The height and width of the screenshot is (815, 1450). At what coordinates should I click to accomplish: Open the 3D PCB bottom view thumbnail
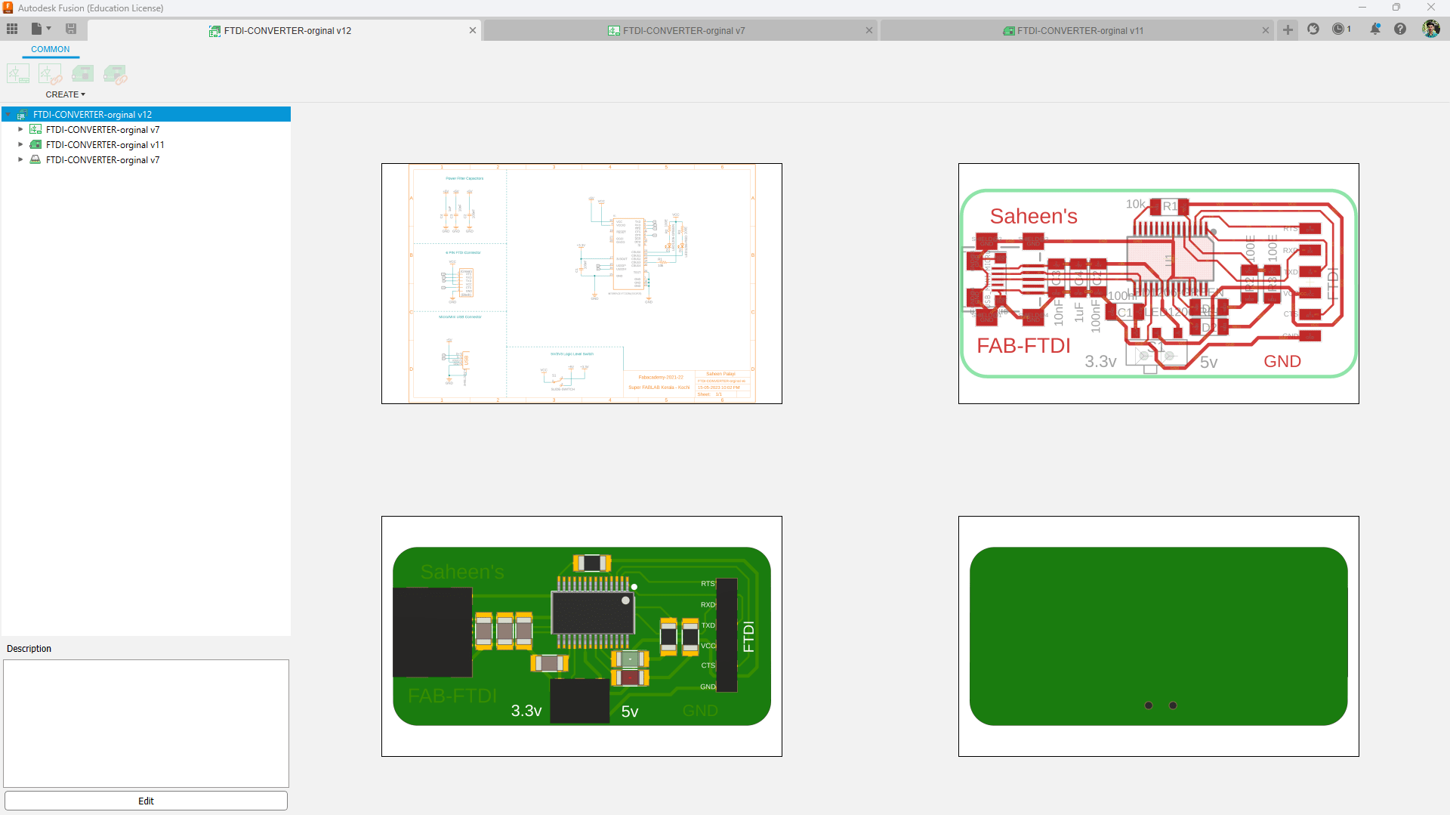click(x=1158, y=636)
